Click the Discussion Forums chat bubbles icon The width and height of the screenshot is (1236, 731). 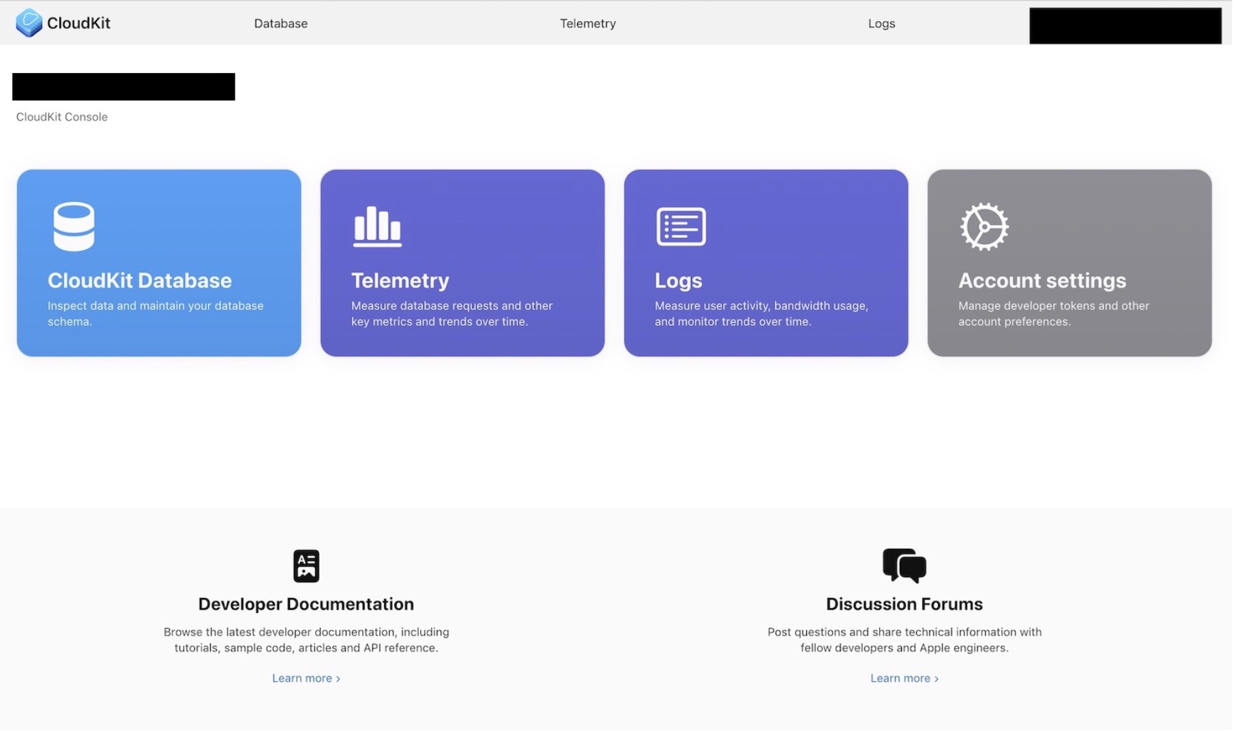904,565
